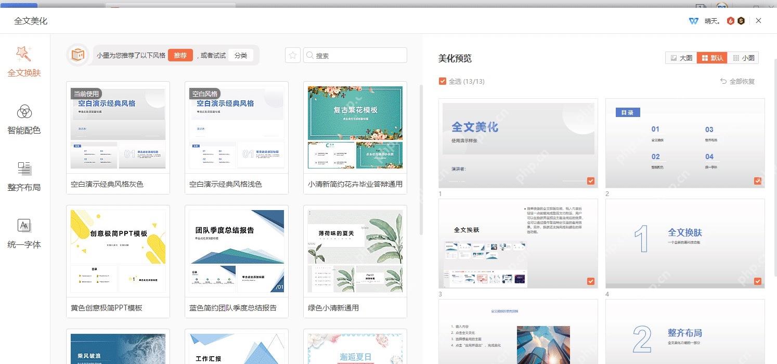Click slide 3 全文换肤 content preview
Screen dimensions: 777x364
[x=518, y=243]
